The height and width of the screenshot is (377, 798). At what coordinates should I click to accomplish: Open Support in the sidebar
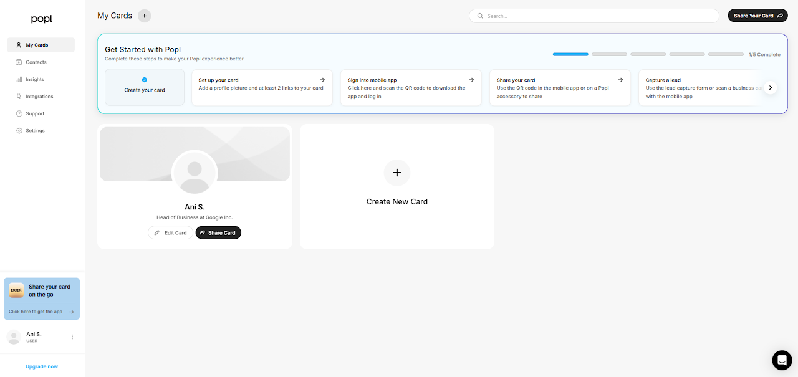click(x=41, y=113)
